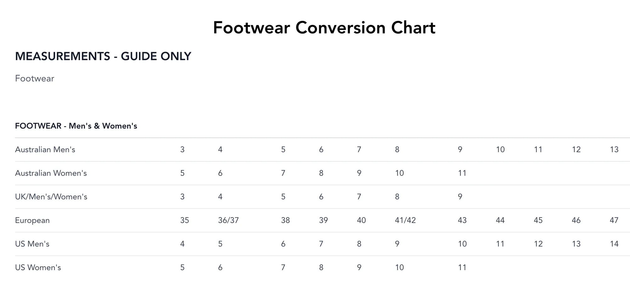Click the "UK/Men's/Women's" row label

(x=51, y=197)
